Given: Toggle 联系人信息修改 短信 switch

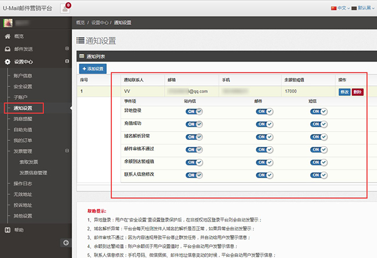Looking at the screenshot, I should [319, 175].
